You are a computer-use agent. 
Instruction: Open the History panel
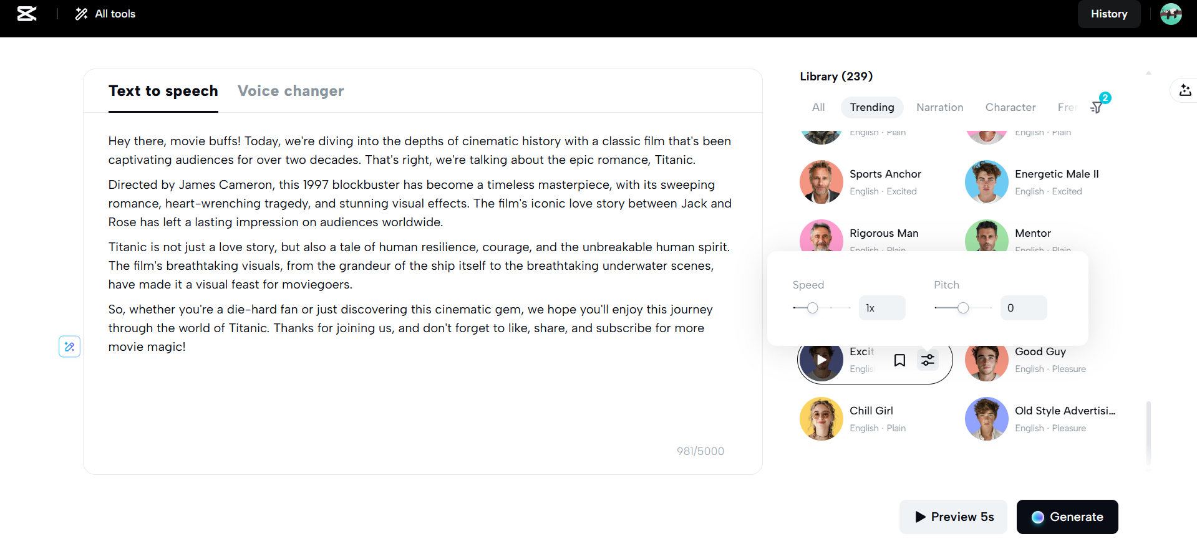coord(1108,14)
